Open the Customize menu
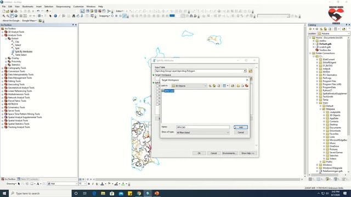Screen dimensions: 351x197 [78, 7]
